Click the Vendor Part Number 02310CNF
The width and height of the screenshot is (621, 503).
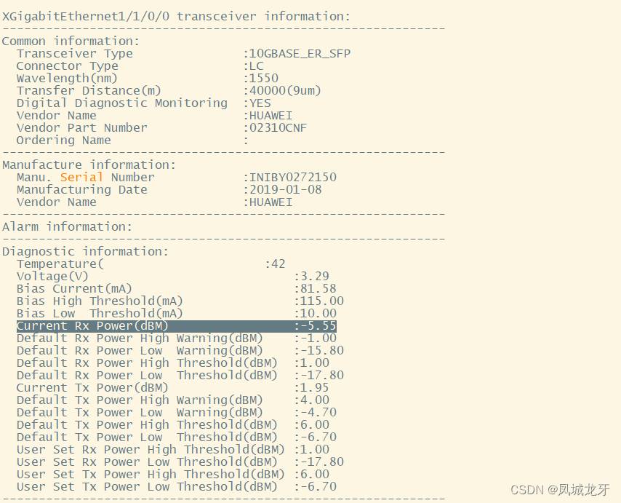(x=278, y=128)
